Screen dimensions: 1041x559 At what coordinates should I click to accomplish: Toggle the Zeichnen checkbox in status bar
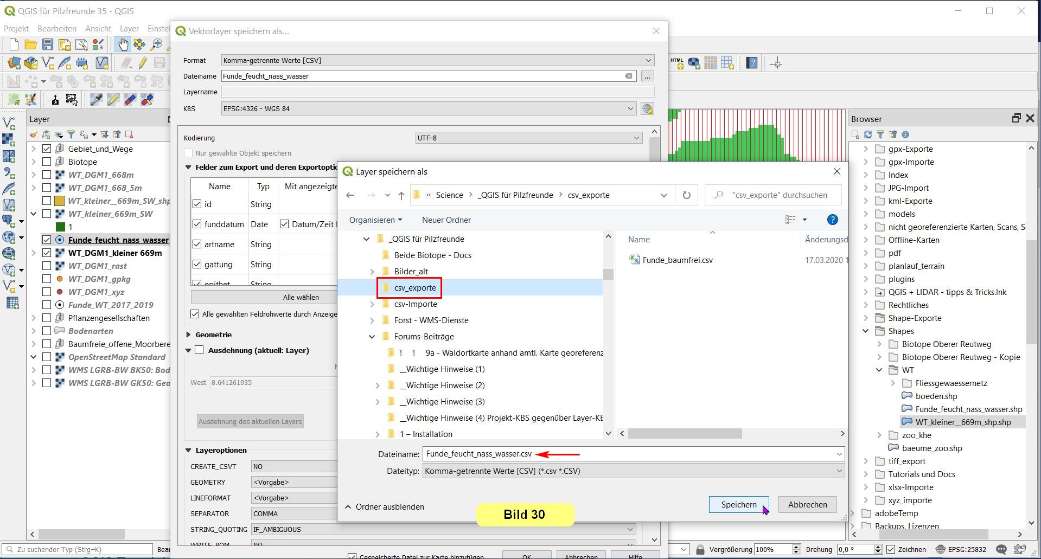click(891, 549)
